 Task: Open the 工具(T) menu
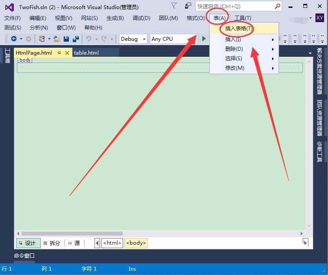pyautogui.click(x=243, y=18)
